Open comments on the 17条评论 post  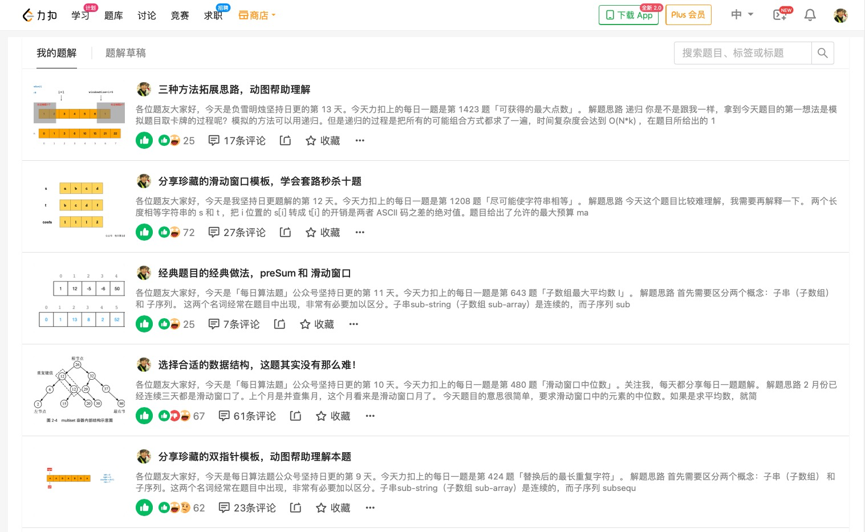[x=237, y=141]
